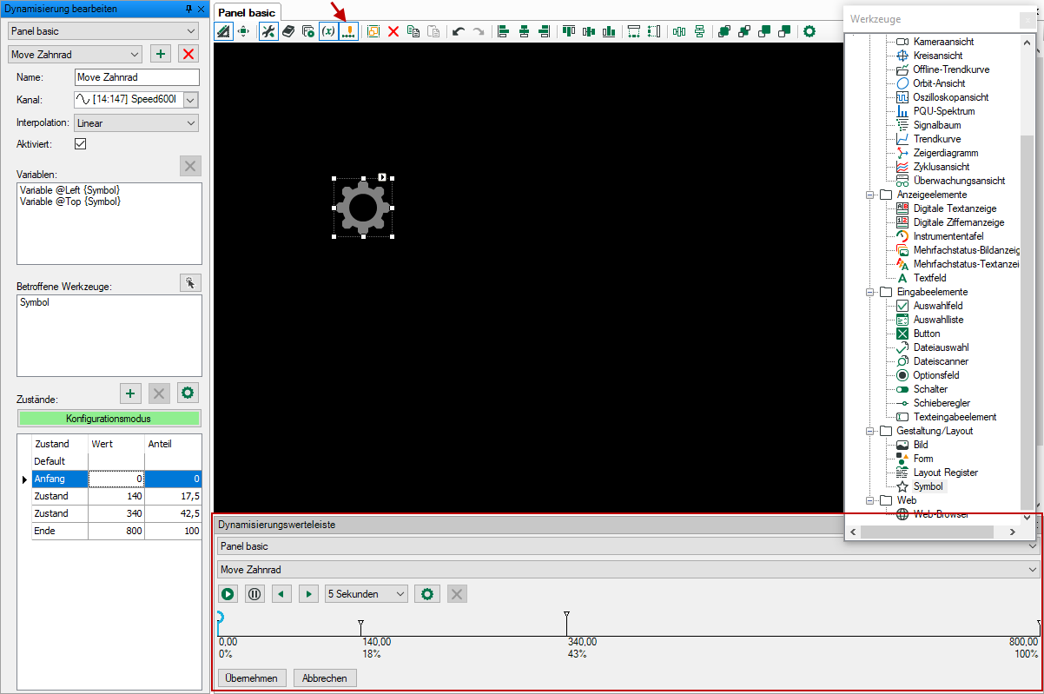Viewport: 1044px width, 694px height.
Task: Click the variables (x) toolbar icon
Action: coord(328,31)
